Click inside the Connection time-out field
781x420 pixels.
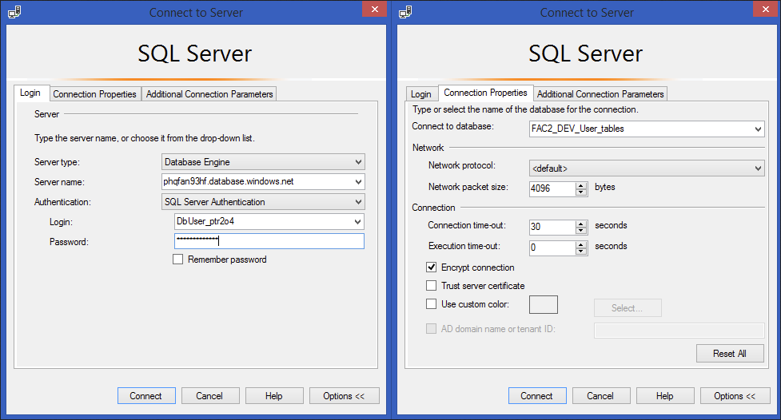(552, 227)
